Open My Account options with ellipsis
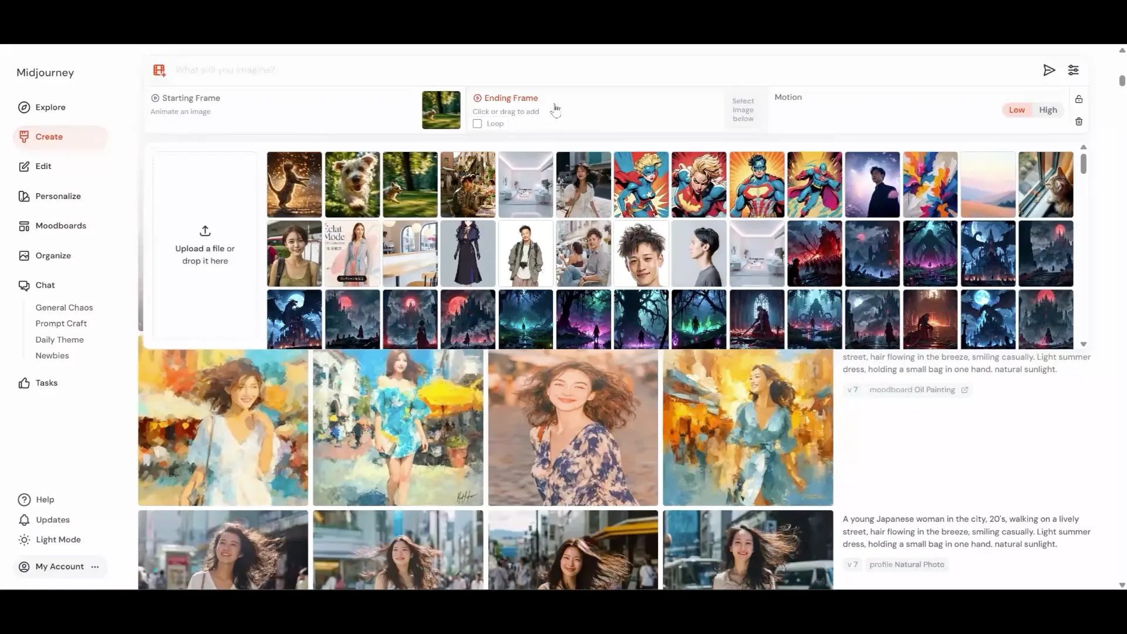 click(x=95, y=566)
